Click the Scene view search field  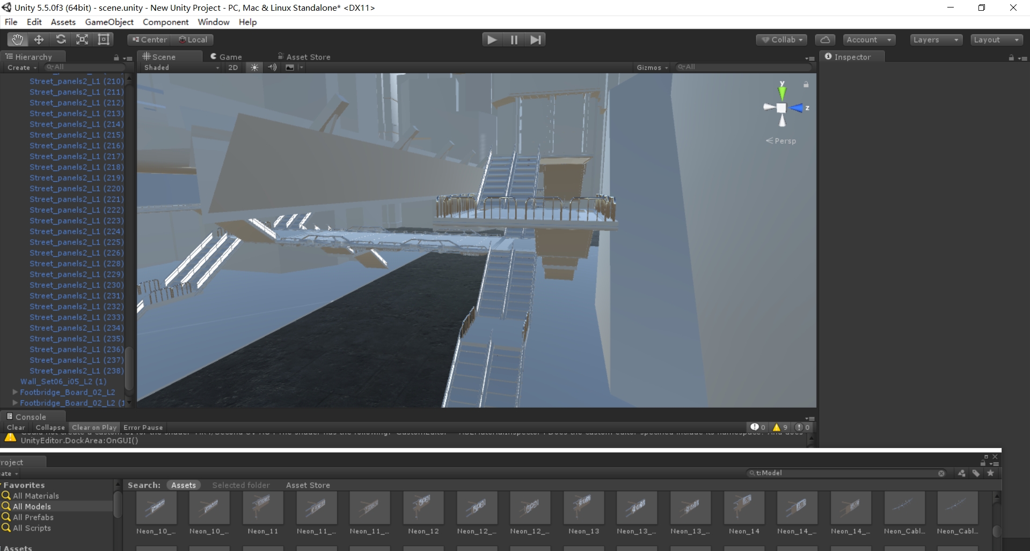tap(743, 67)
